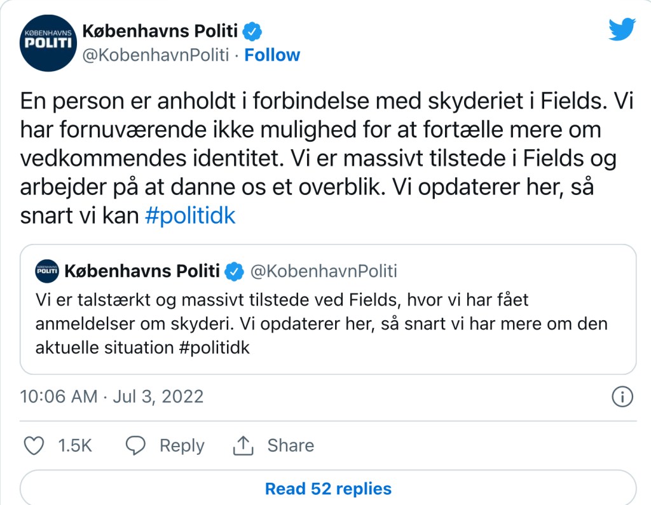Click the Twitter bird logo
651x505 pixels.
click(622, 30)
